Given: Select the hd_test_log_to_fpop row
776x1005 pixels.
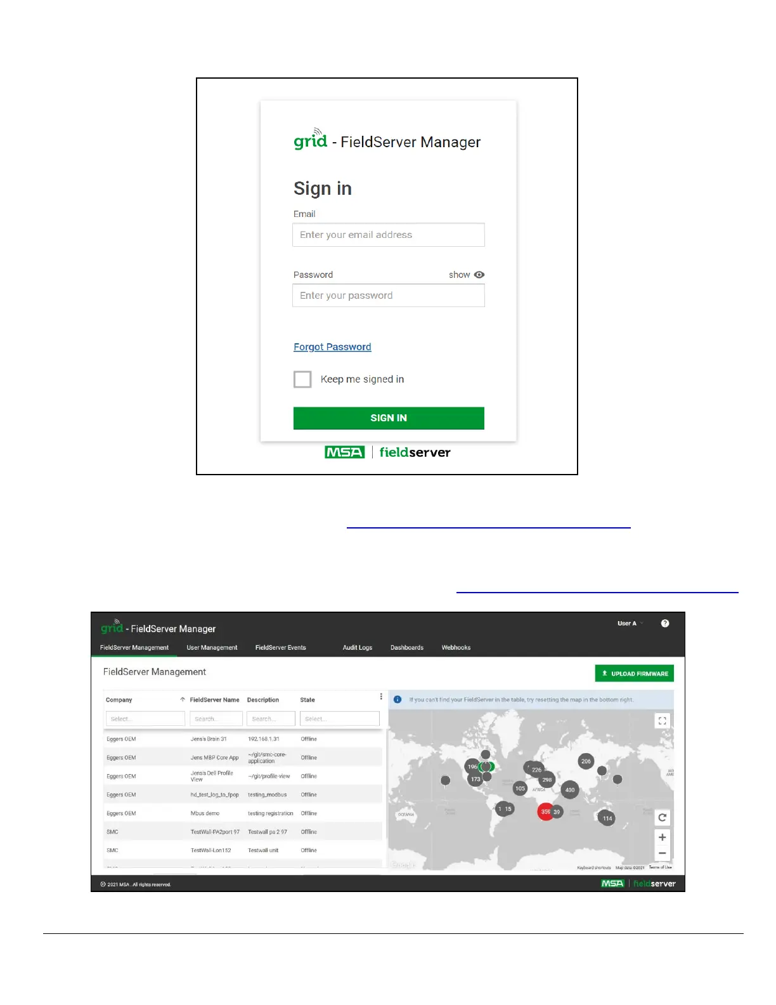Looking at the screenshot, I should [x=243, y=794].
